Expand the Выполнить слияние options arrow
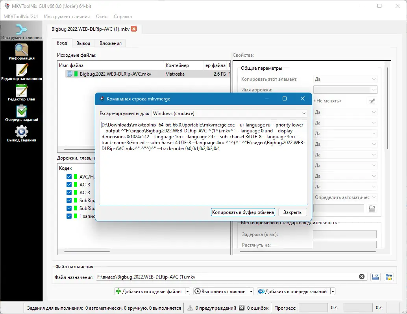 250,291
